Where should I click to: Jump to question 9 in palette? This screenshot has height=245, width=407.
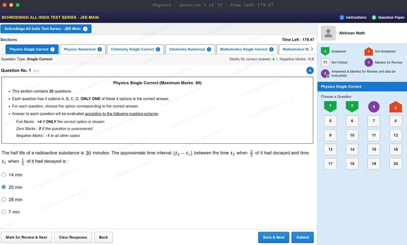pyautogui.click(x=330, y=135)
